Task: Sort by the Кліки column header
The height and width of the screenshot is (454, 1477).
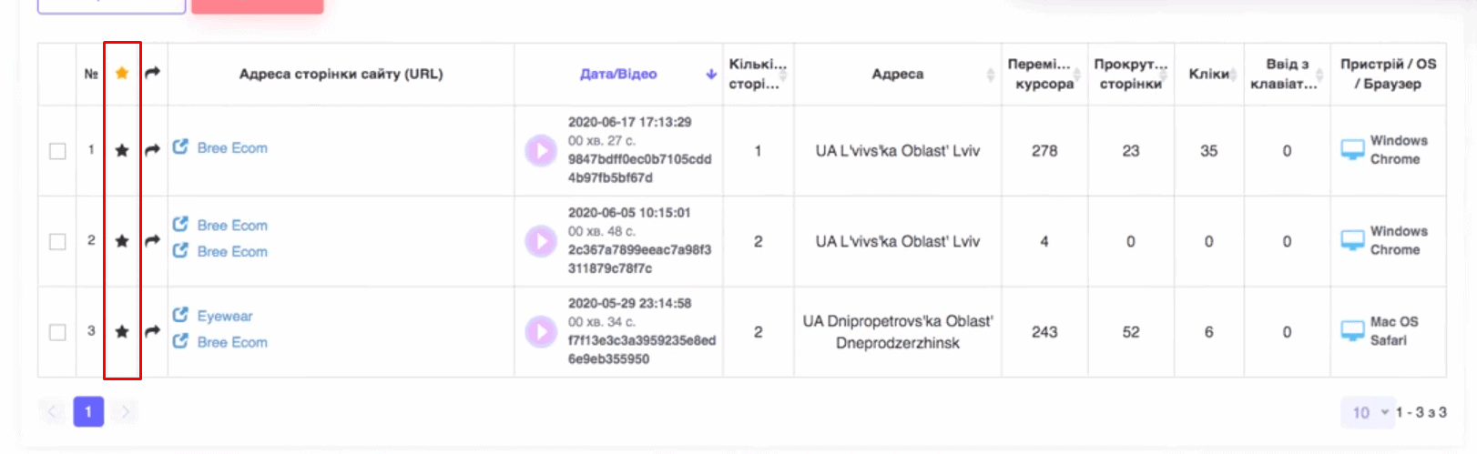Action: [1208, 75]
